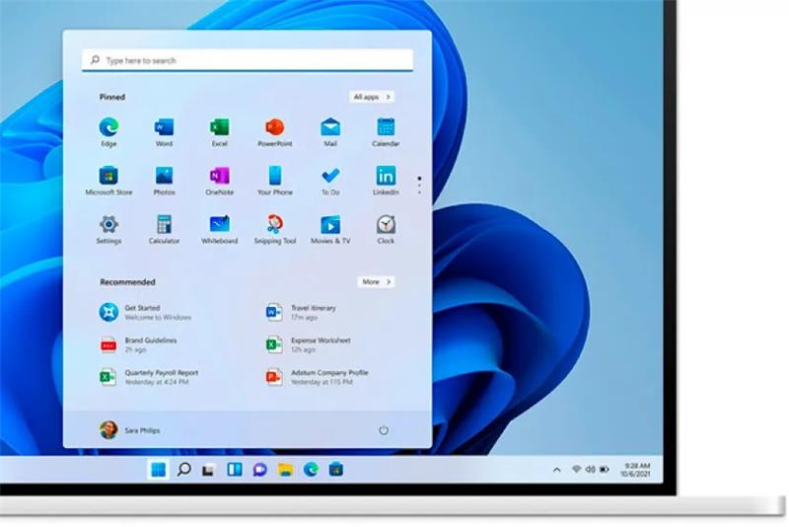This screenshot has width=789, height=527.
Task: Open Widgets from the taskbar
Action: pyautogui.click(x=235, y=470)
